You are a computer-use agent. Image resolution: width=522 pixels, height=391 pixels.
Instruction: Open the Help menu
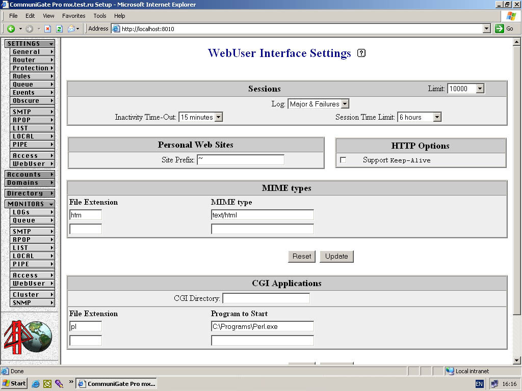tap(119, 16)
